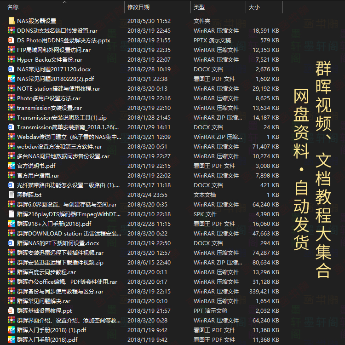Click the Word icon of NAS常见问题20171120.docx
345x345 pixels.
11,69
